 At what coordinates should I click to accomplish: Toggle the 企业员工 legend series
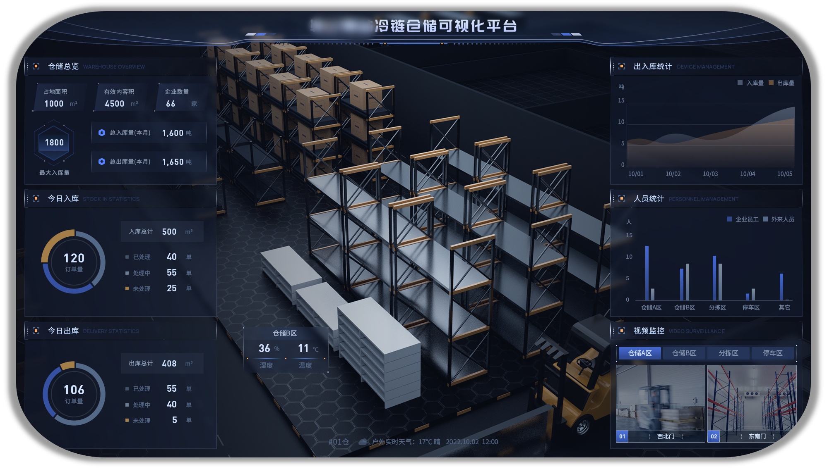[743, 219]
